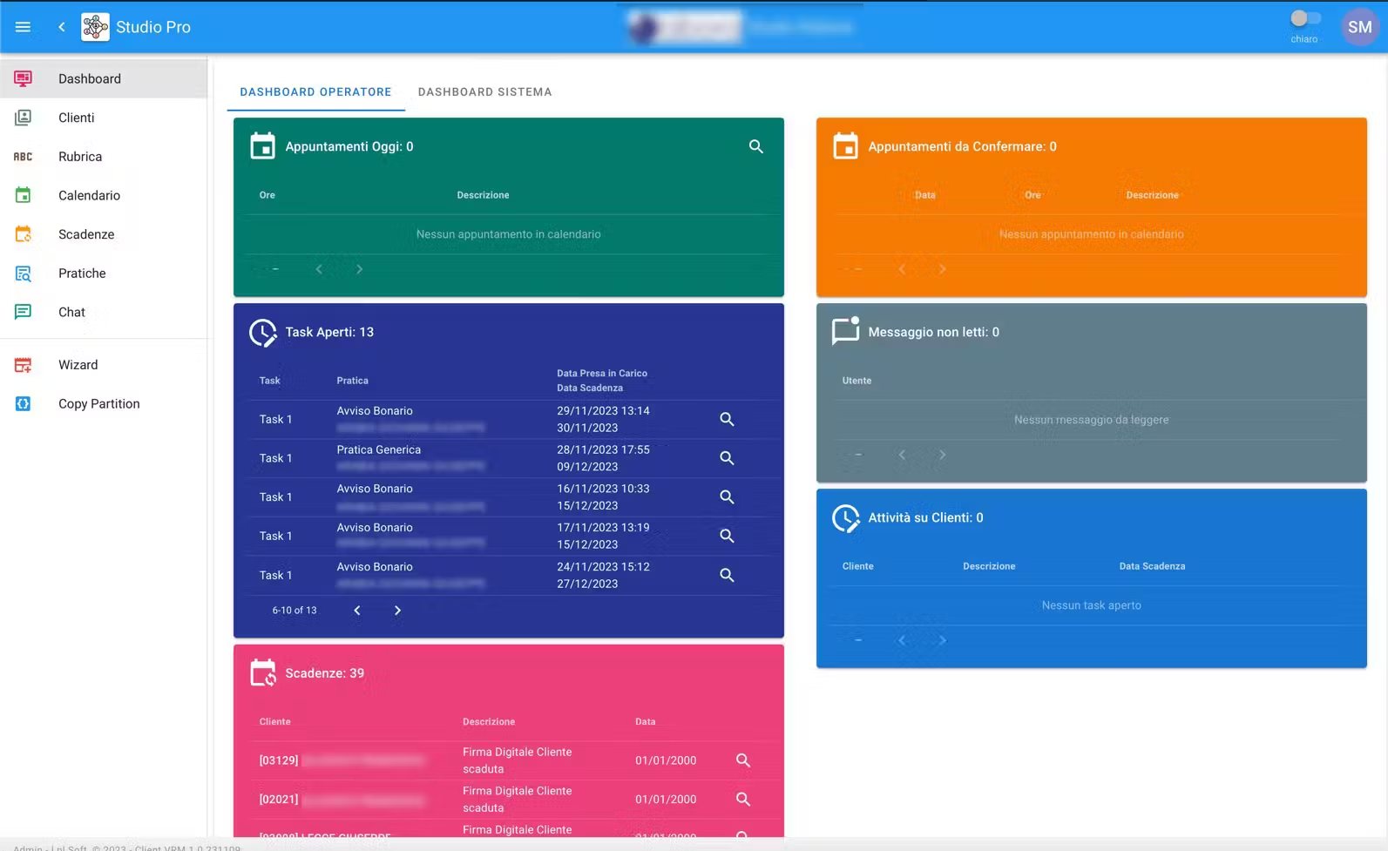This screenshot has width=1388, height=851.
Task: Open the hamburger menu
Action: 24,27
